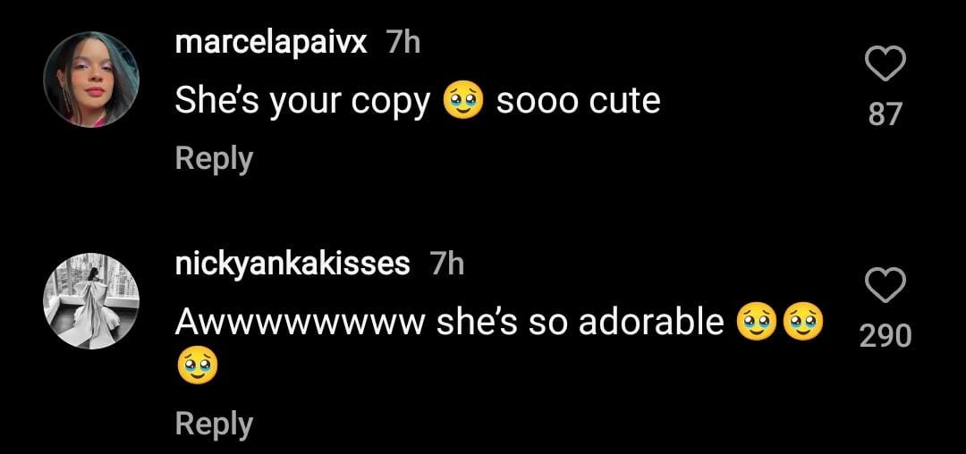
Task: Reply to marcelapaivx's comment
Action: click(x=214, y=158)
